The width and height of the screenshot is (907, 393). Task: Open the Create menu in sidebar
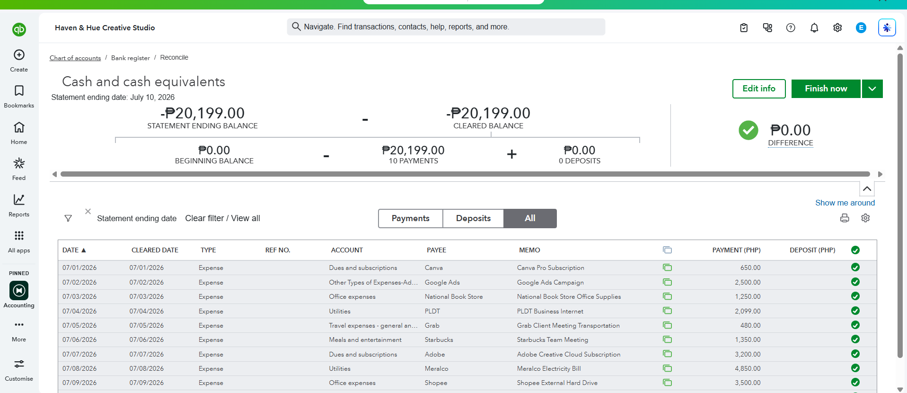(x=19, y=61)
